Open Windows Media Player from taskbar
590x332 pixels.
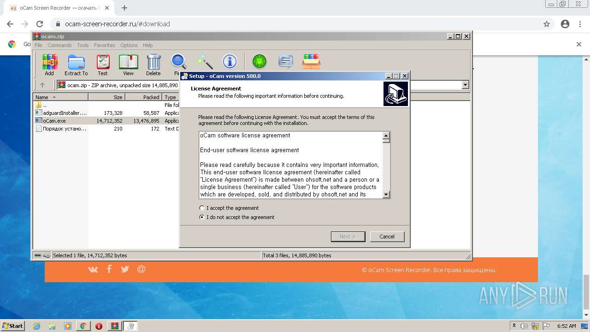tap(68, 326)
